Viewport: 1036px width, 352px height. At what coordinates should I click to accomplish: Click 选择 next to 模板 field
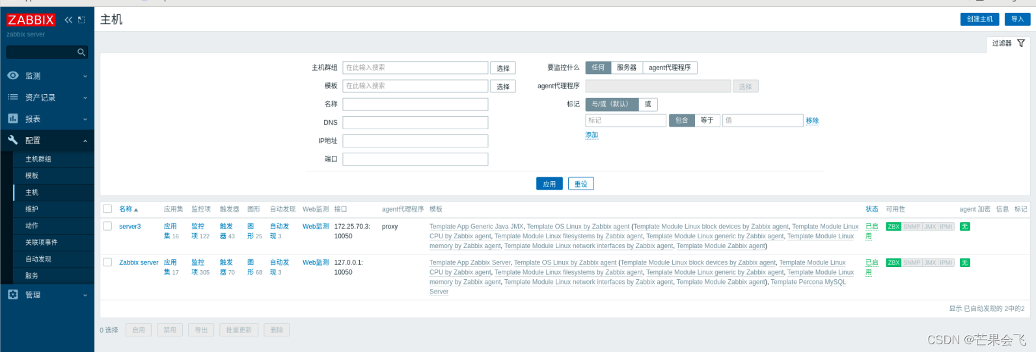pos(503,86)
